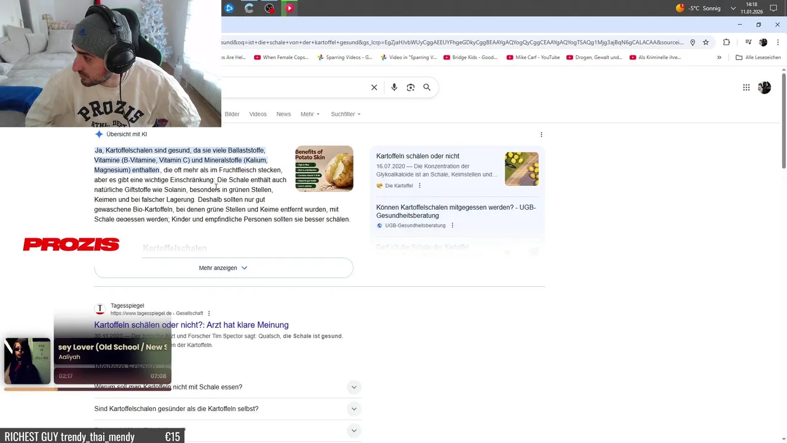This screenshot has width=787, height=443.
Task: Open three-dot menu beside Tagesspiegel result
Action: coord(209,313)
